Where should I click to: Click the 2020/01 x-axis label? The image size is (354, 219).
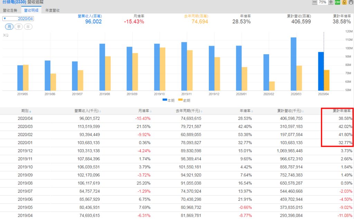click(x=241, y=94)
